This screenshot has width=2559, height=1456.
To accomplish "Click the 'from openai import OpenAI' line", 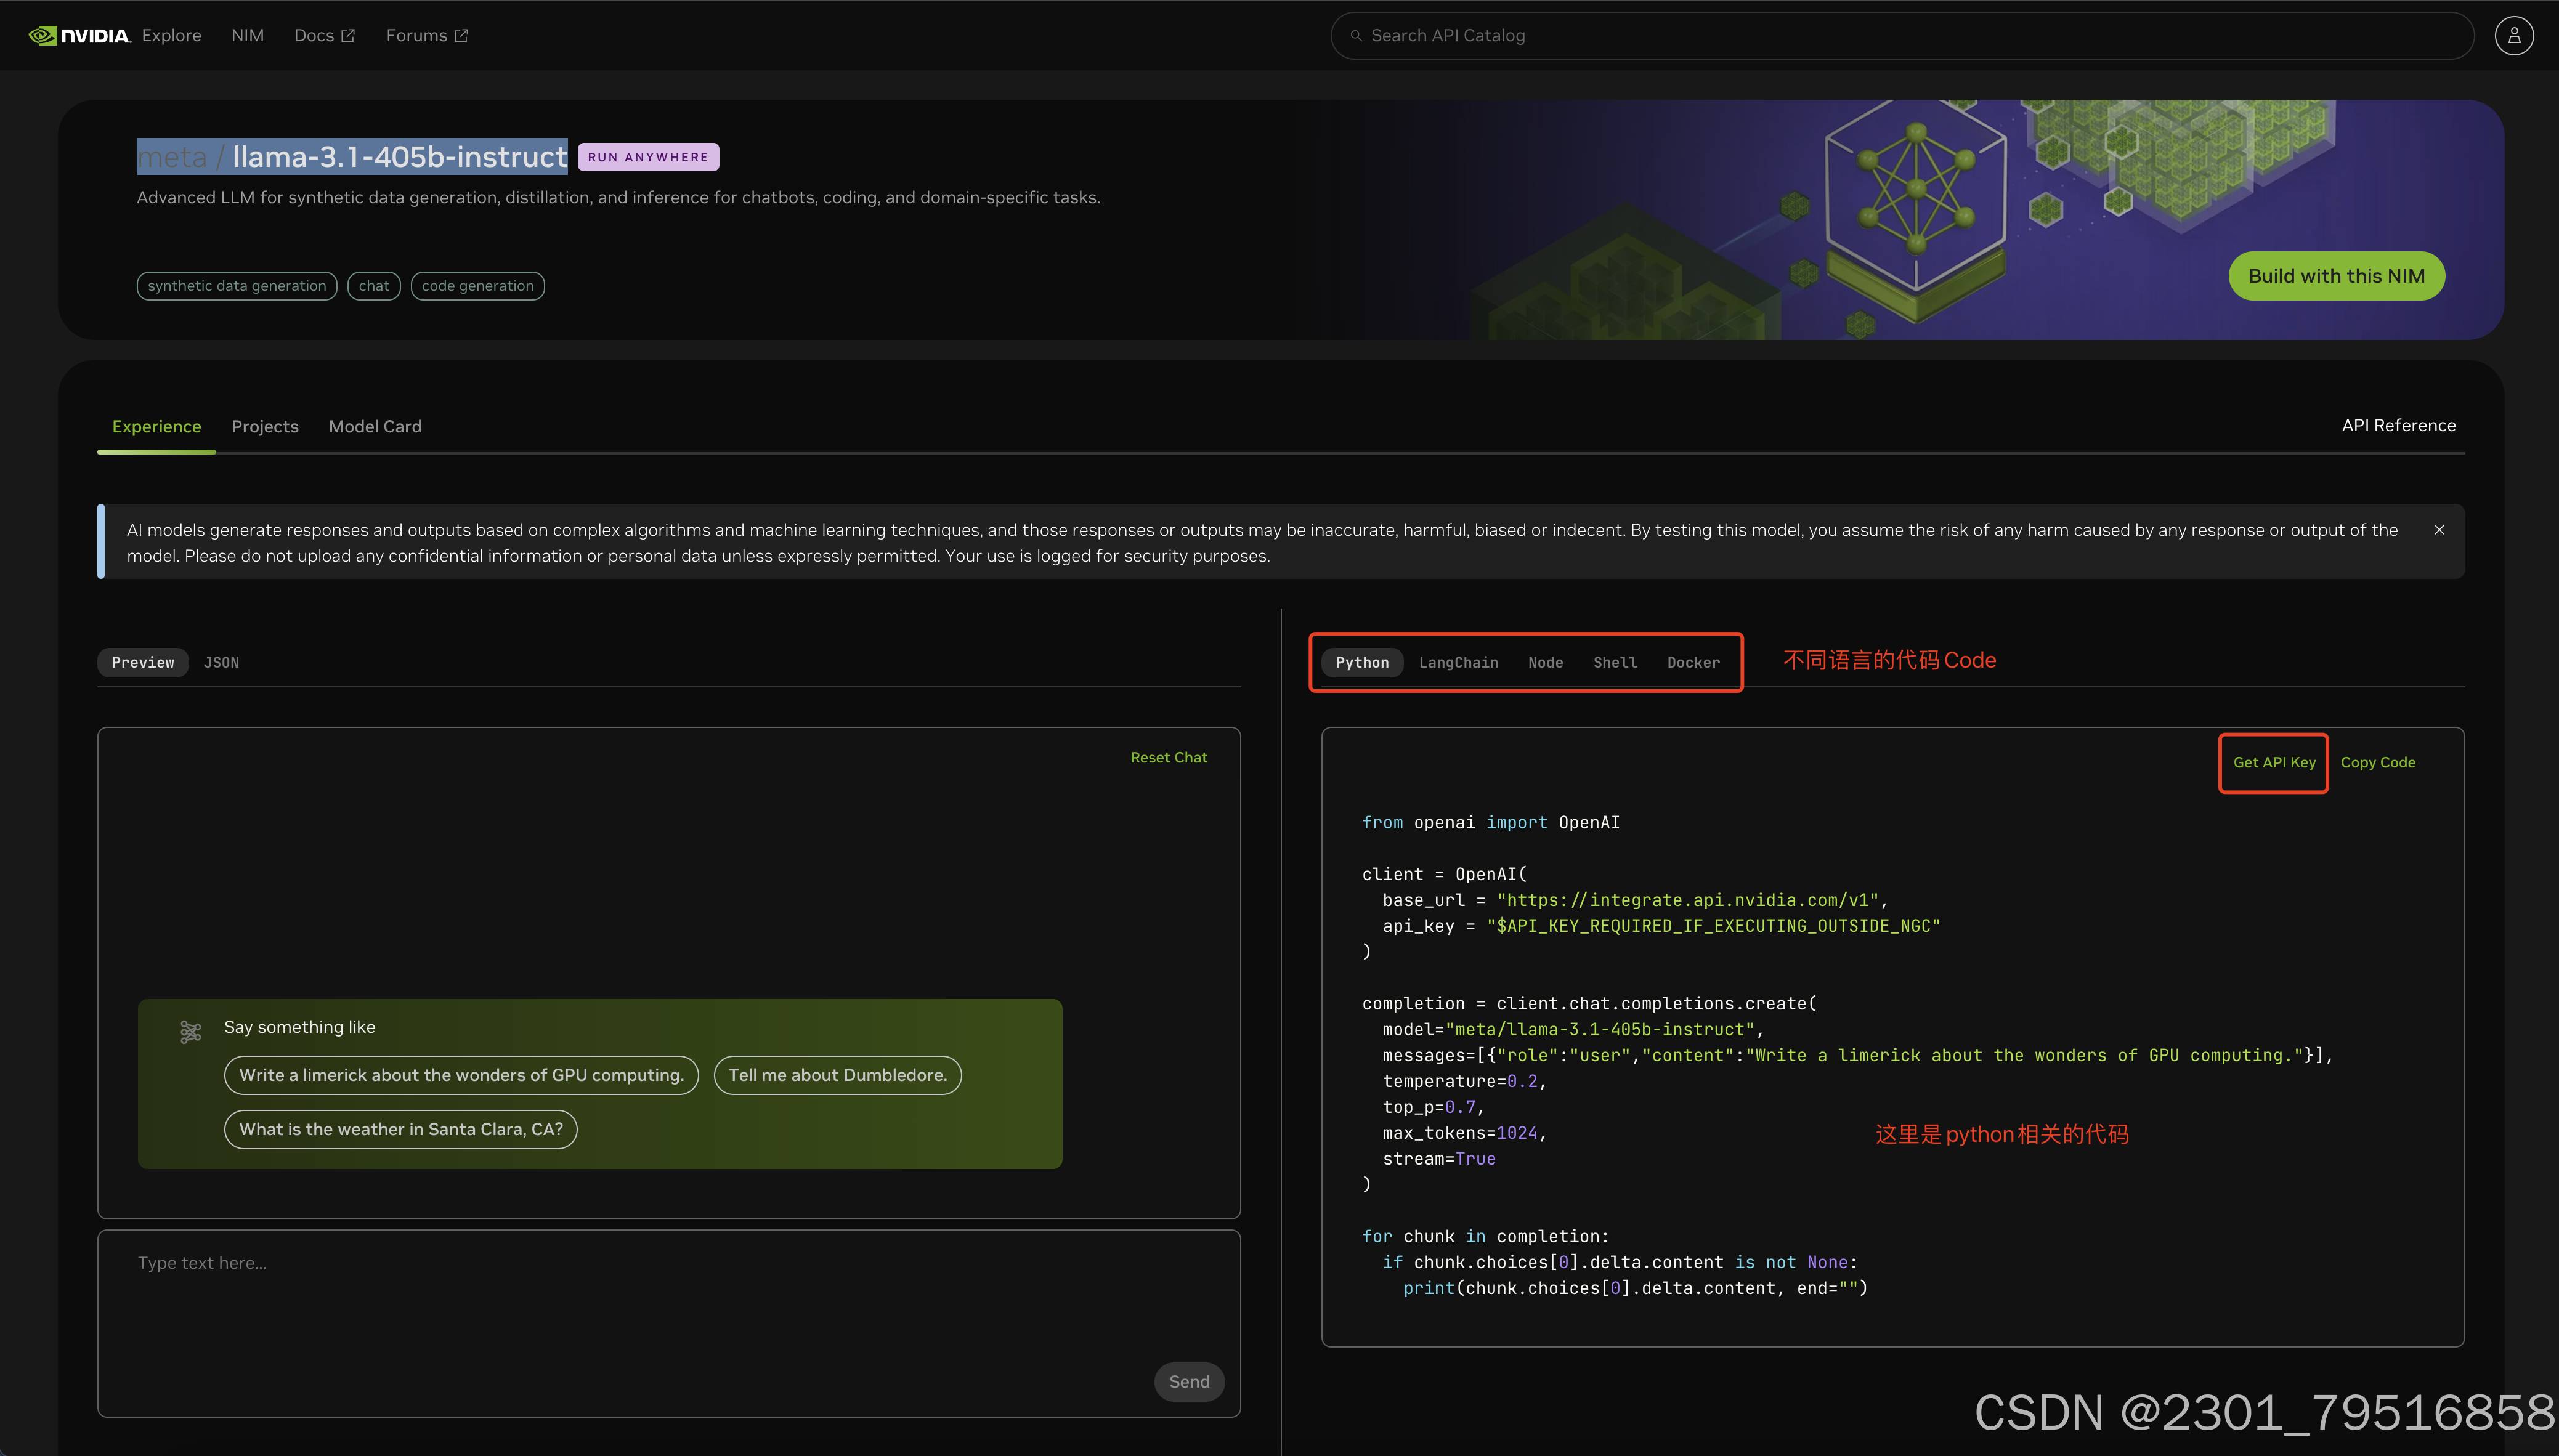I will click(x=1490, y=823).
